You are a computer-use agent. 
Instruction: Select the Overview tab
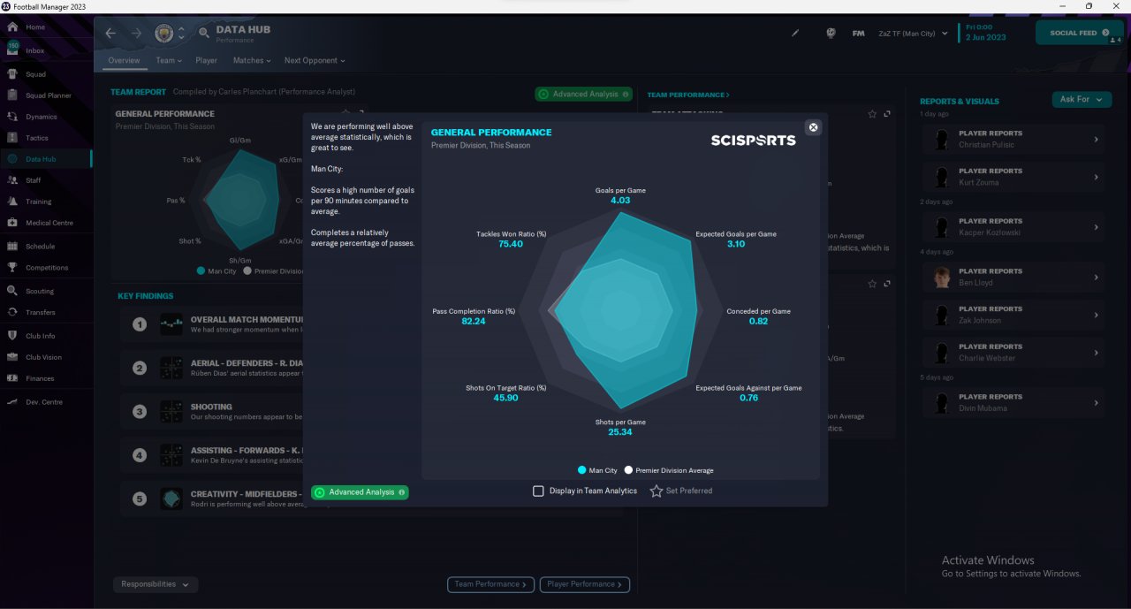click(125, 61)
